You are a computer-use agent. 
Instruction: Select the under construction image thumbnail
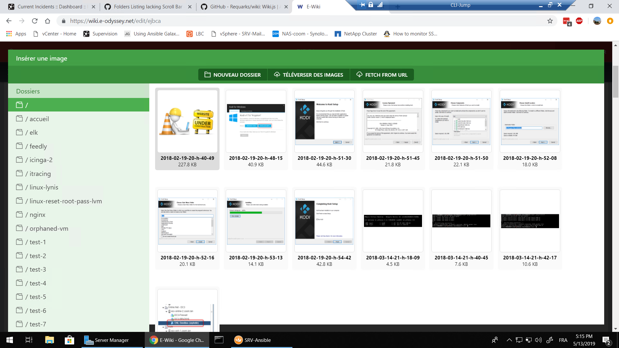(187, 122)
